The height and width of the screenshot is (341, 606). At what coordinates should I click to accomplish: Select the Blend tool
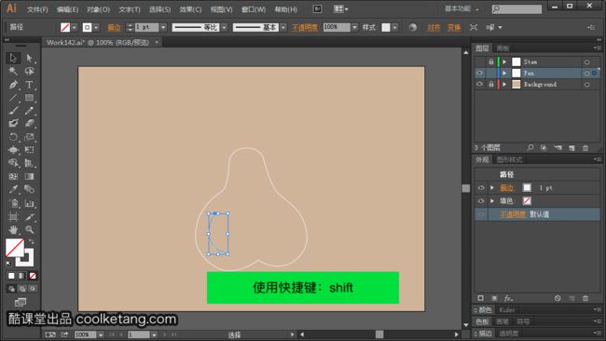tap(29, 189)
